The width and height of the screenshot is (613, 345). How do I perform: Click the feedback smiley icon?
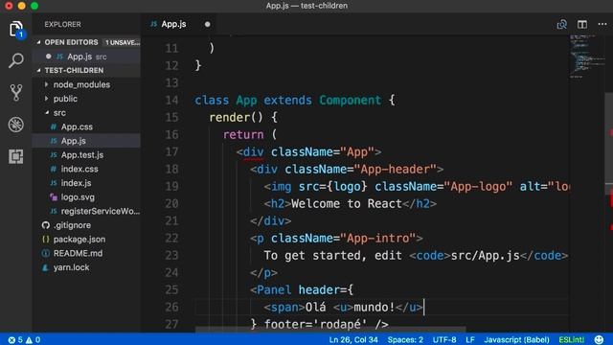[x=599, y=339]
